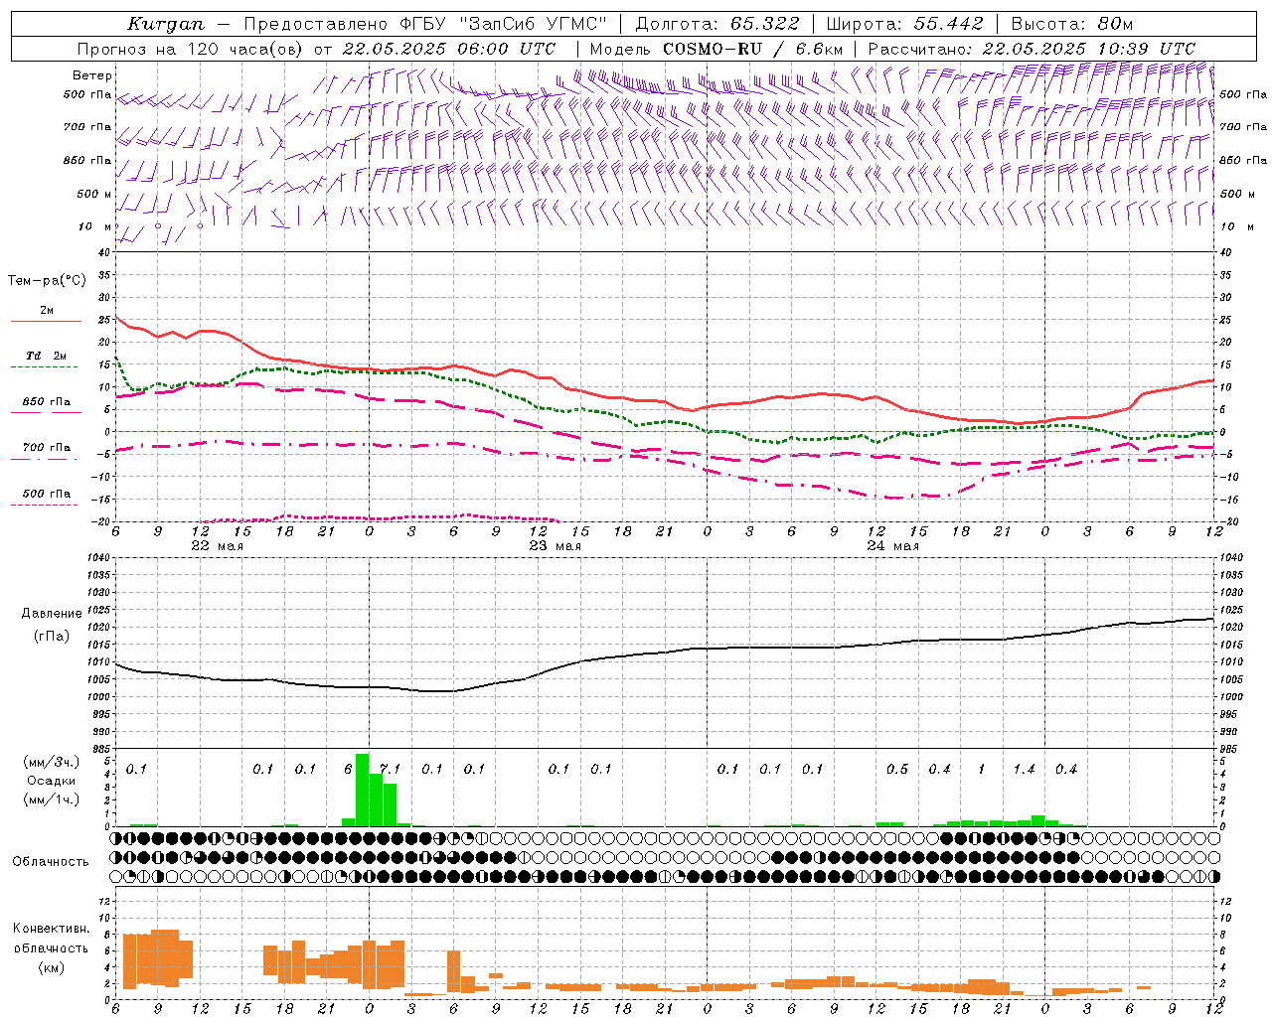
Task: Click the "Модель COSMO-RU / 6.6км" label
Action: 716,49
